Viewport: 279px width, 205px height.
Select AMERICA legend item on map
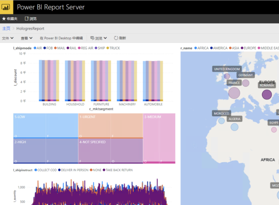219,48
